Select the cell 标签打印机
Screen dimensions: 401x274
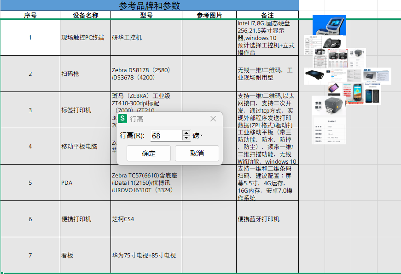(86, 110)
